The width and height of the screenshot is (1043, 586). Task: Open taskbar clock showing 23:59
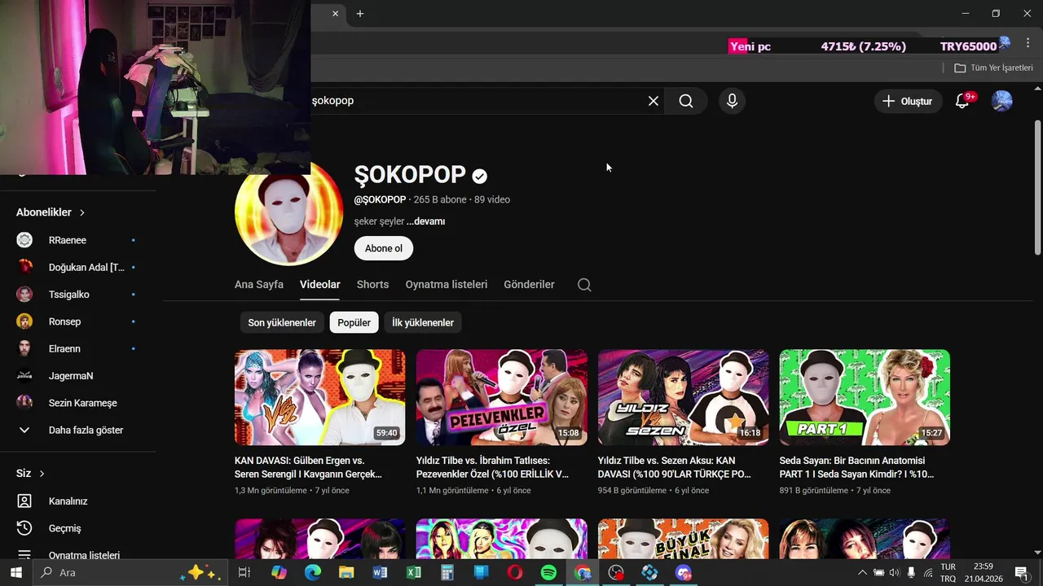tap(984, 573)
